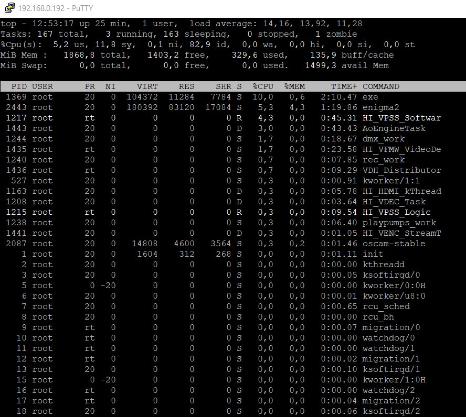Click the playpumps_work process entry
Screen dimensions: 466x417
click(399, 223)
